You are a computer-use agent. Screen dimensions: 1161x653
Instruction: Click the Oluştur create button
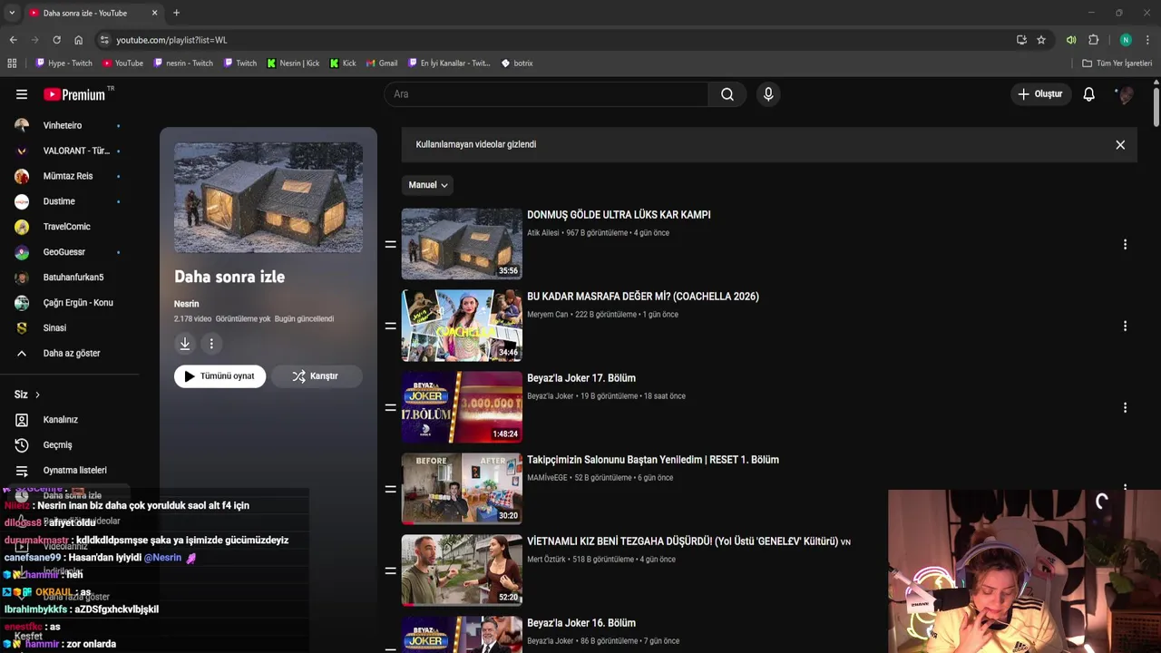[1040, 94]
